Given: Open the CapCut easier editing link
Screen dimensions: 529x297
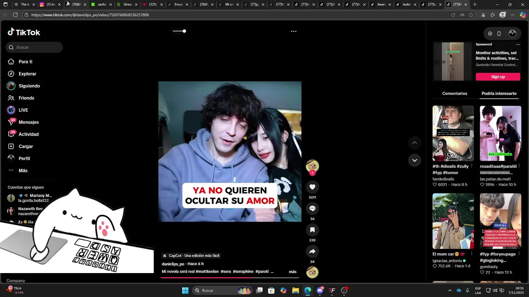Looking at the screenshot, I should click(x=191, y=256).
